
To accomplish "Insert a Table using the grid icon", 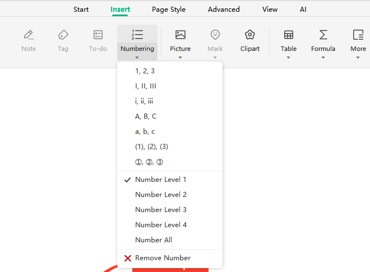I will [289, 35].
